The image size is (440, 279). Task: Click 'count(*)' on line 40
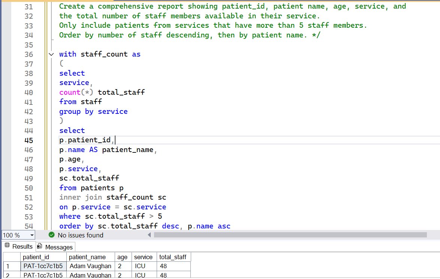tap(76, 92)
